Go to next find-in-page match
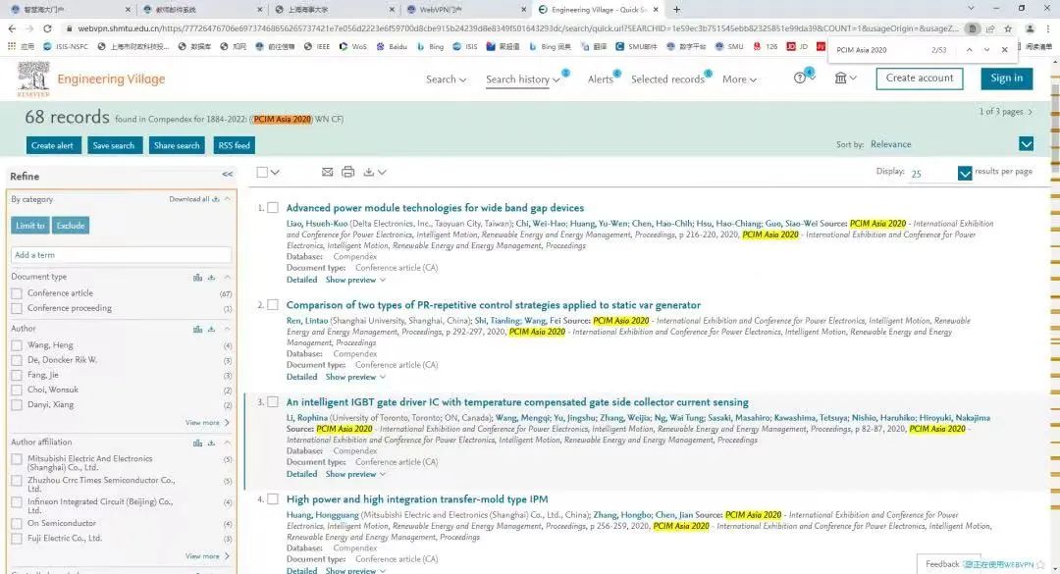Screen dimensions: 1060x574 click(x=986, y=49)
